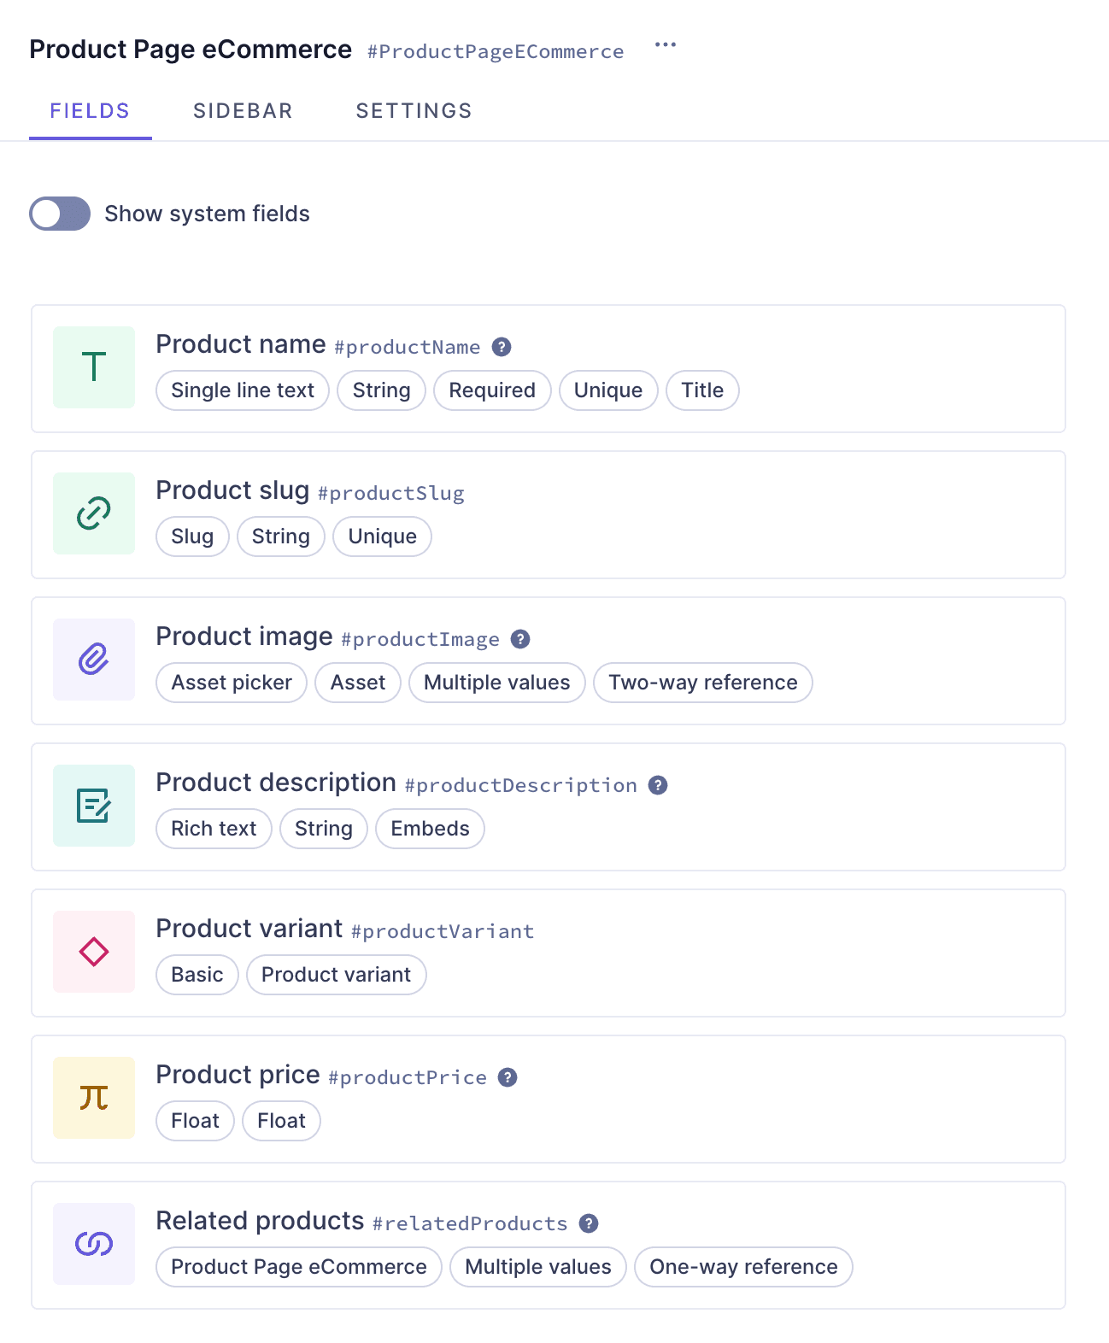Viewport: 1109px width, 1343px height.
Task: Click the Product name single line text icon
Action: coord(93,367)
